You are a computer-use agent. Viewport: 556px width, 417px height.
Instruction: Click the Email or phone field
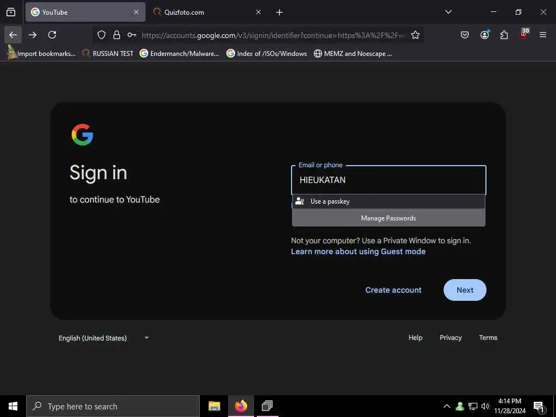389,180
